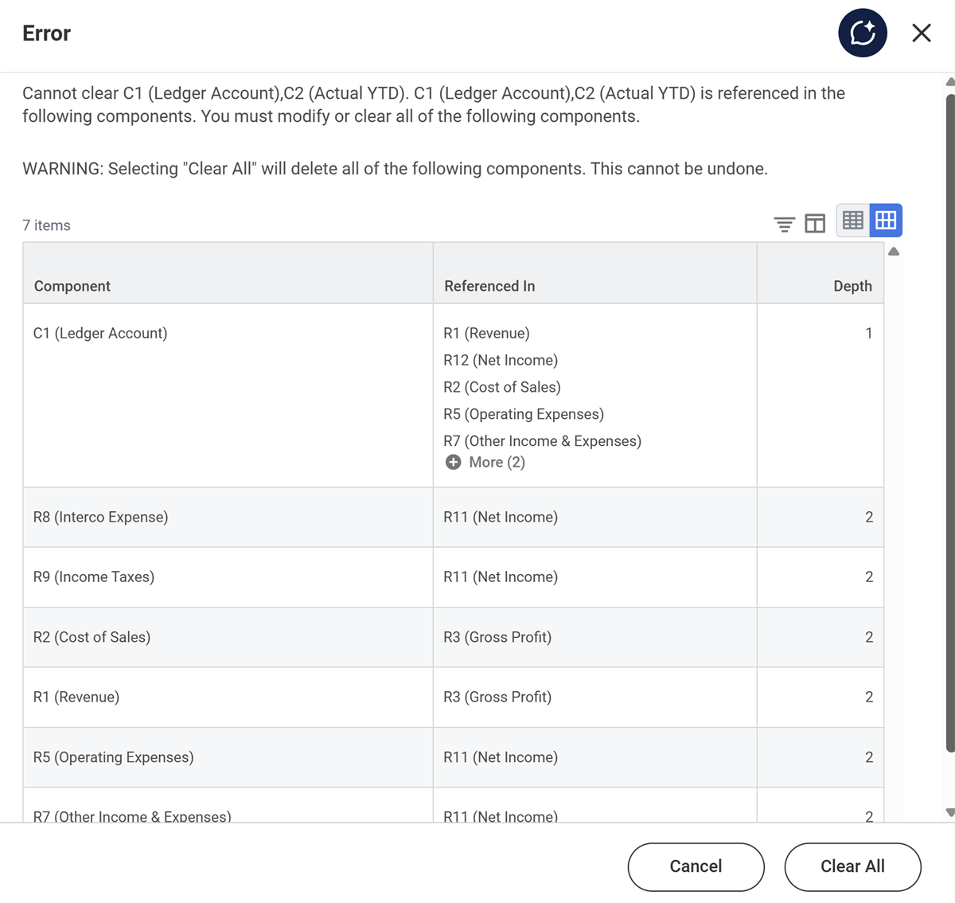955x903 pixels.
Task: Open the column layout icon
Action: pyautogui.click(x=815, y=224)
